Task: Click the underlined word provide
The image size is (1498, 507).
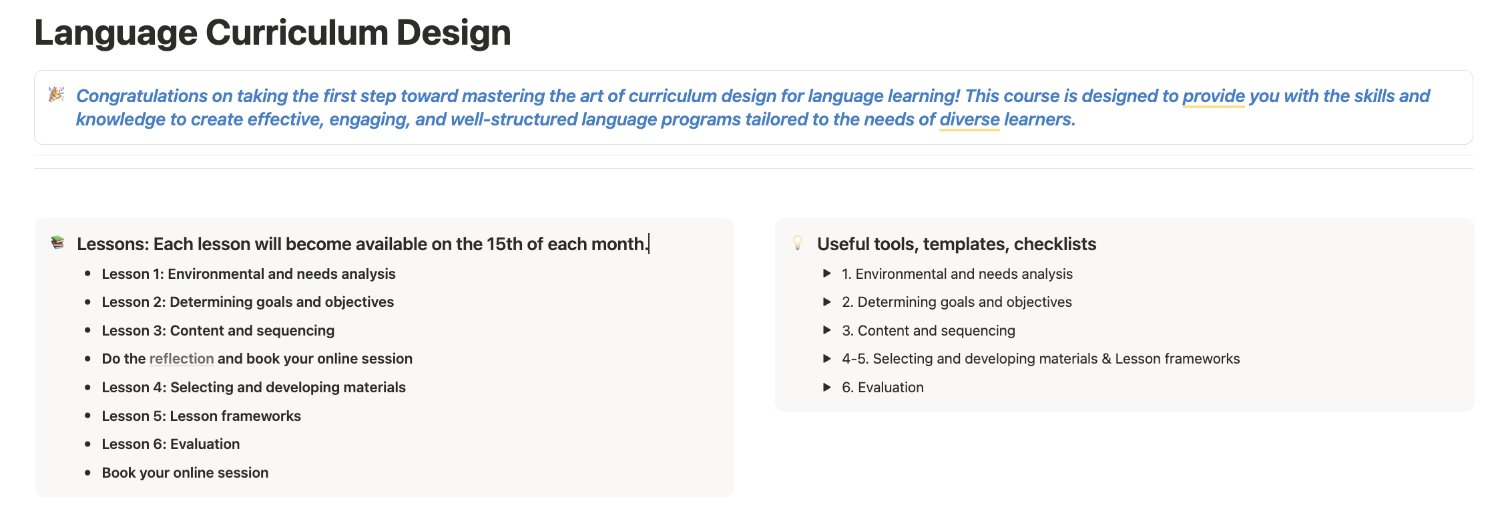Action: 1214,96
